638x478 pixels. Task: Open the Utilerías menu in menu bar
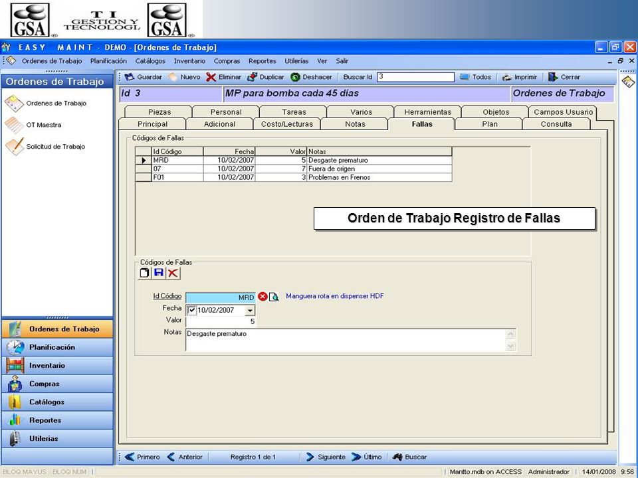coord(296,61)
